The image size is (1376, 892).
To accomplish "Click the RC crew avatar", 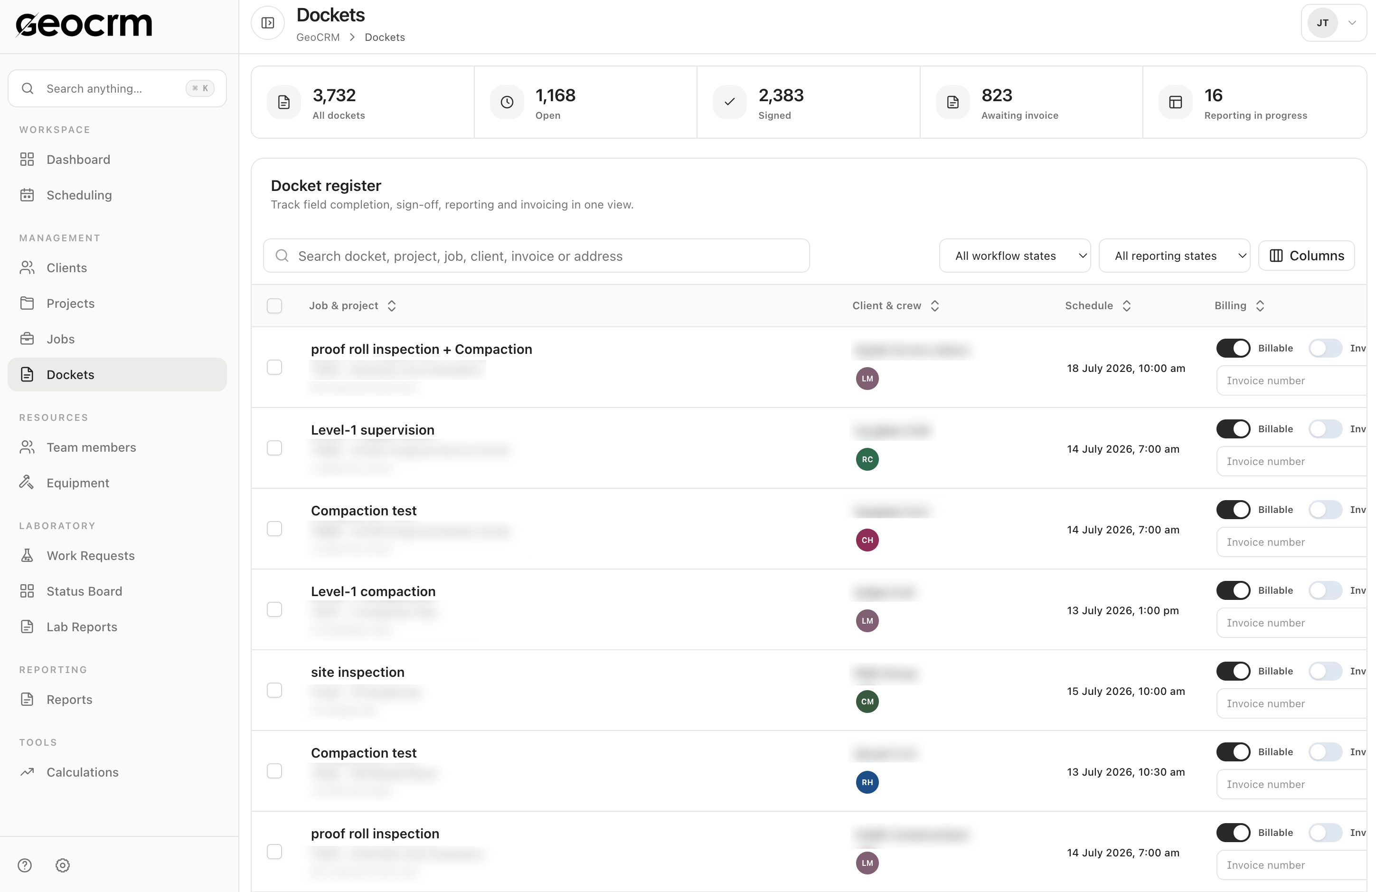I will (867, 459).
